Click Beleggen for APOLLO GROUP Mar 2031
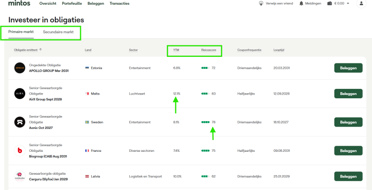The height and width of the screenshot is (190, 372). [x=348, y=68]
